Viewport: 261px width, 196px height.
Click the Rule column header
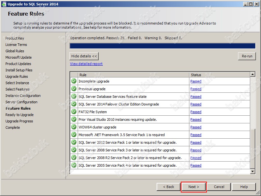coord(133,75)
